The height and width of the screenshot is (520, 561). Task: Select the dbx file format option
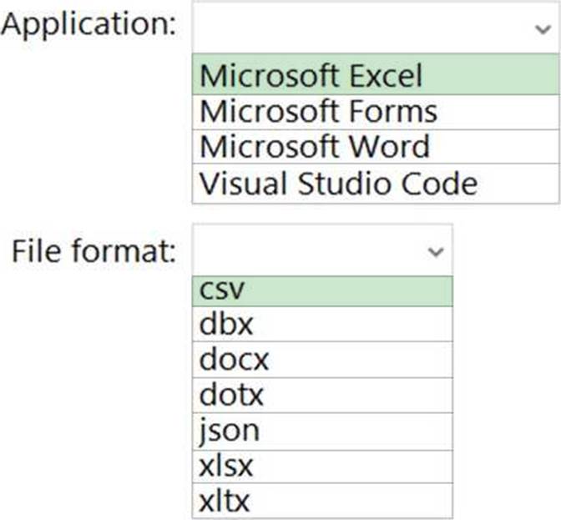tap(322, 324)
